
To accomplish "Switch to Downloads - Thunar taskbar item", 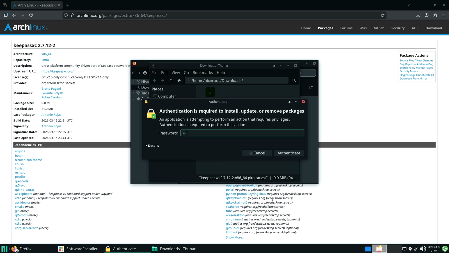I will coord(174,249).
